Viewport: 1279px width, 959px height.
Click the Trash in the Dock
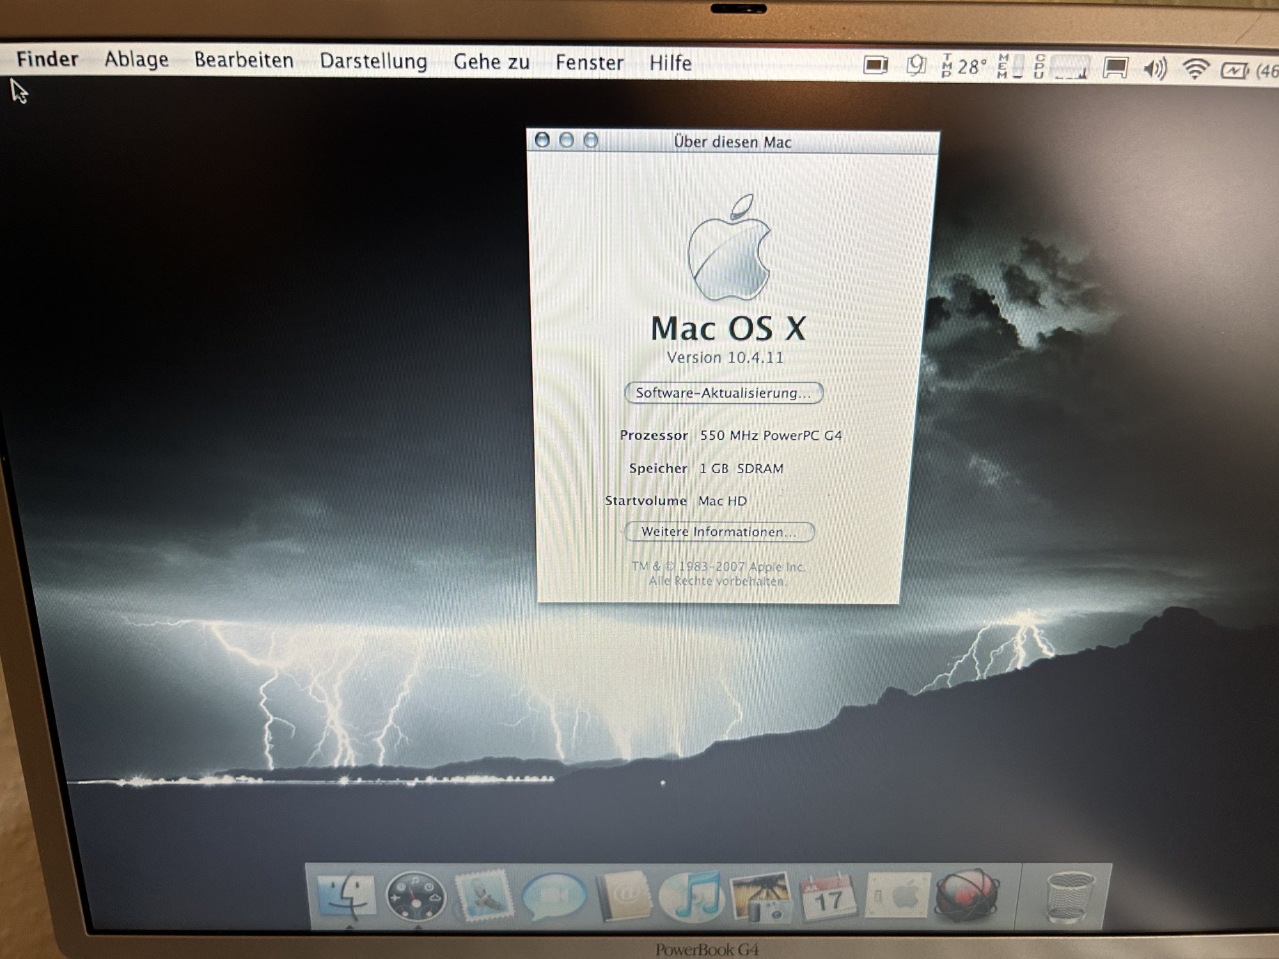pyautogui.click(x=1069, y=898)
